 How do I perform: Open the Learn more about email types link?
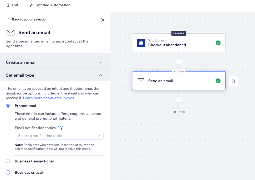48,98
